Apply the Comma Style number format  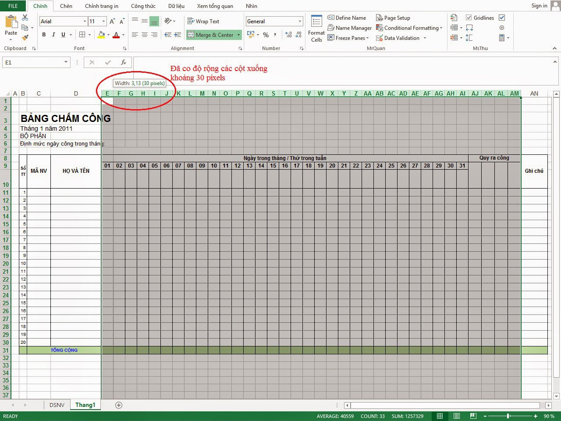click(x=275, y=35)
